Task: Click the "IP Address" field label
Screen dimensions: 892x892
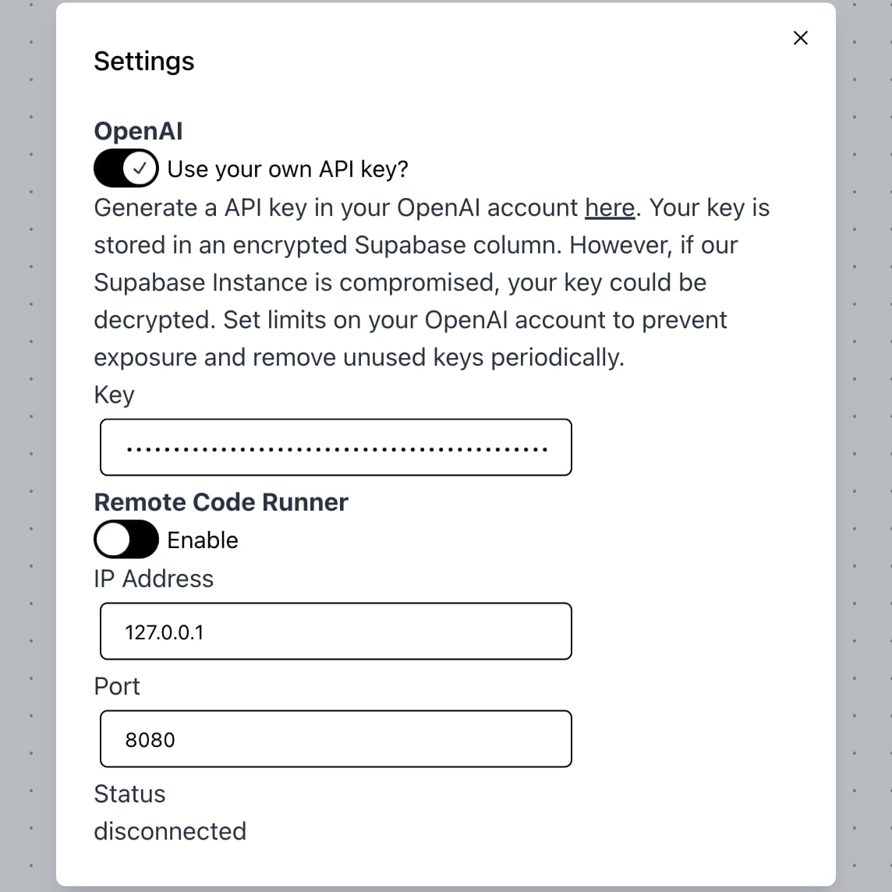Action: [x=154, y=579]
